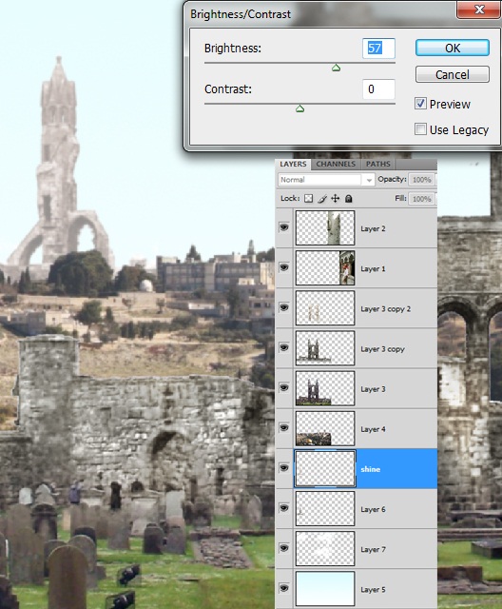Click Cancel in Brightness/Contrast dialog

pos(453,74)
